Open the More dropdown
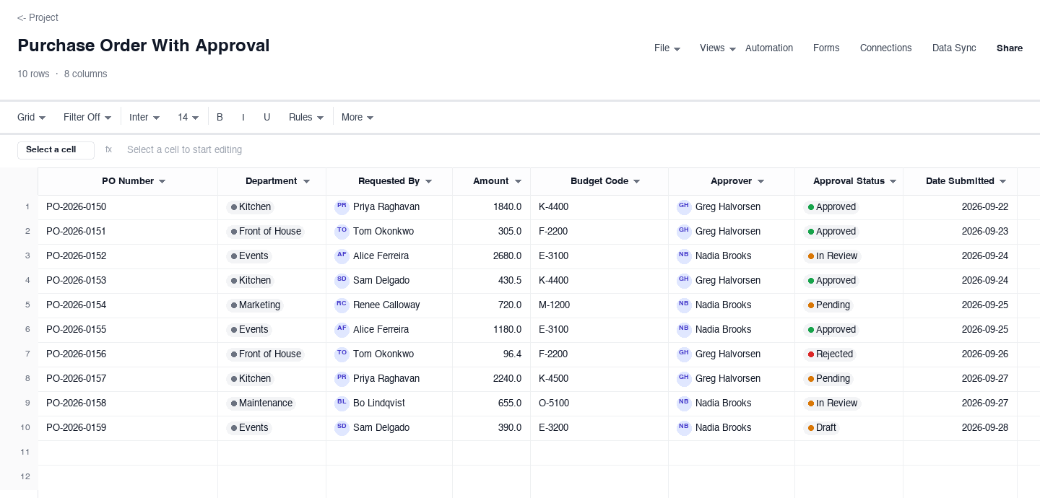Viewport: 1040px width, 498px height. pos(357,117)
